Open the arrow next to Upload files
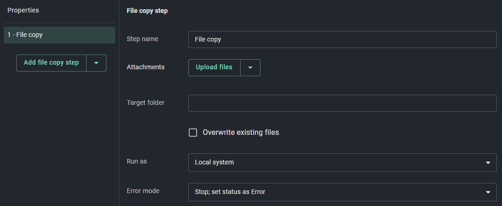 click(x=250, y=68)
